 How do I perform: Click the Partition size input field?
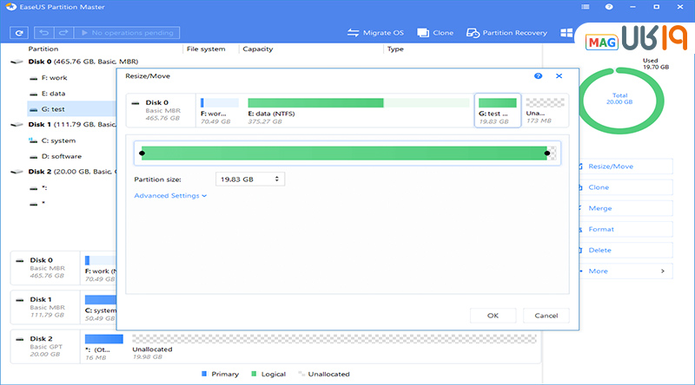coord(243,179)
